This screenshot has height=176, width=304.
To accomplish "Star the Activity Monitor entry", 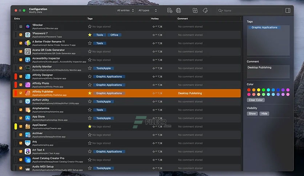I will (89, 68).
